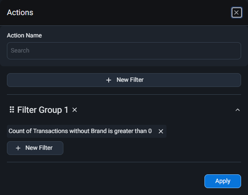Remove Filter Group 1 with its X
This screenshot has height=195, width=248.
(75, 110)
